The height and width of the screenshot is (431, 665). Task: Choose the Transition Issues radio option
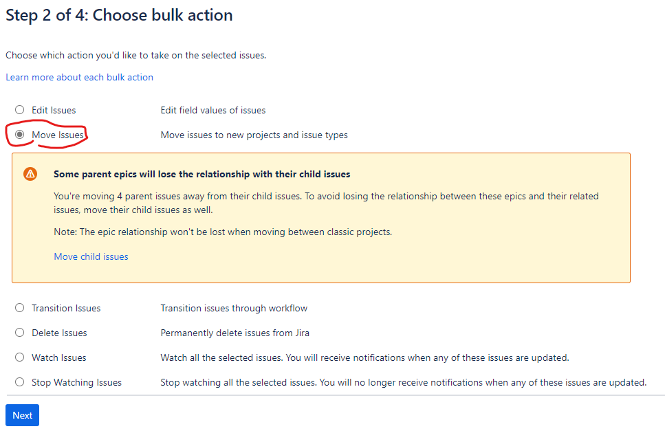19,308
